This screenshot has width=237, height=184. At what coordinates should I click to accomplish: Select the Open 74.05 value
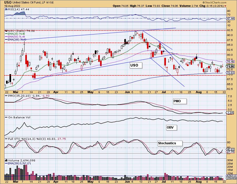click(121, 6)
